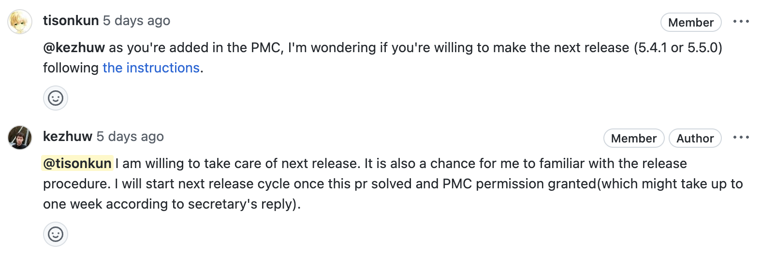Click '5 days ago' timestamp on kezhuw's comment
Screen dimensions: 761x254
(130, 137)
